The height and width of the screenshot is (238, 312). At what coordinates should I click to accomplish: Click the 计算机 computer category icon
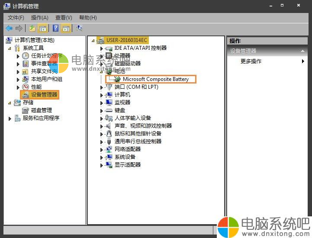coord(109,95)
